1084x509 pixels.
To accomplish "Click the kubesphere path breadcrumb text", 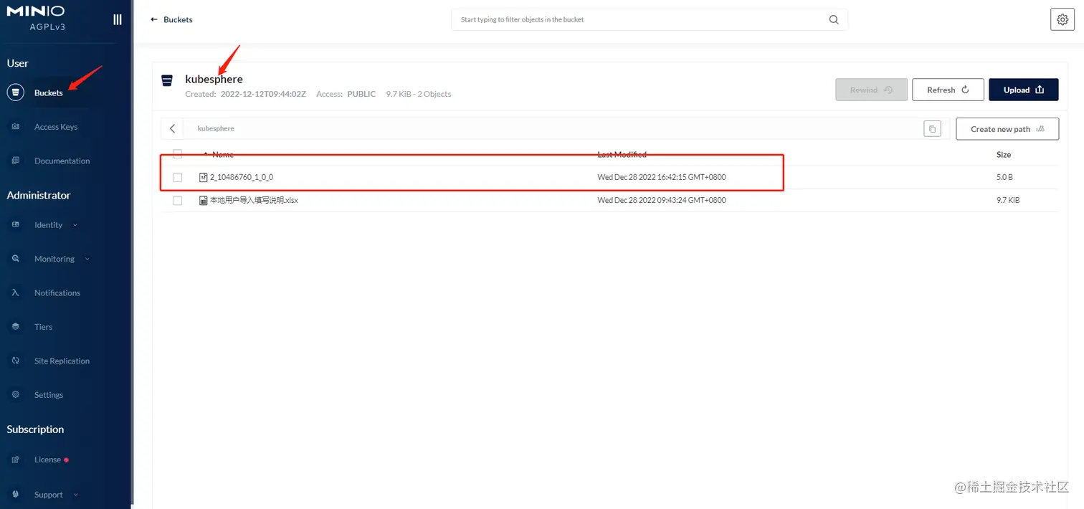I will 216,129.
